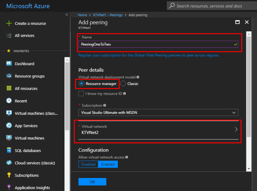The width and height of the screenshot is (257, 191).
Task: Open Resource groups cube icon
Action: coord(9,76)
